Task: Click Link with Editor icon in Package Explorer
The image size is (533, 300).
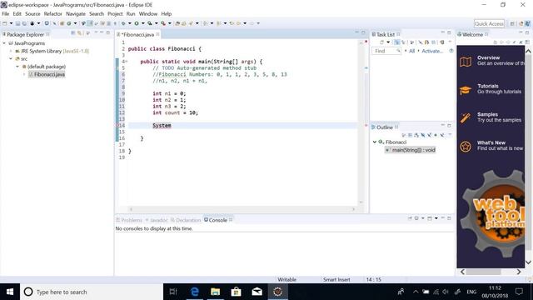Action: point(80,33)
